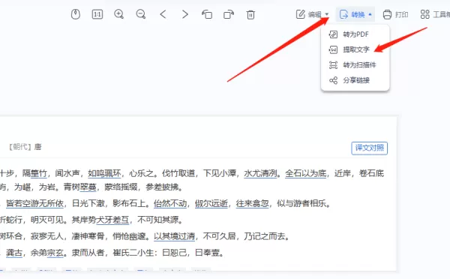This screenshot has height=279, width=450.
Task: Click the underlined 宗玄 link
Action: 55,253
